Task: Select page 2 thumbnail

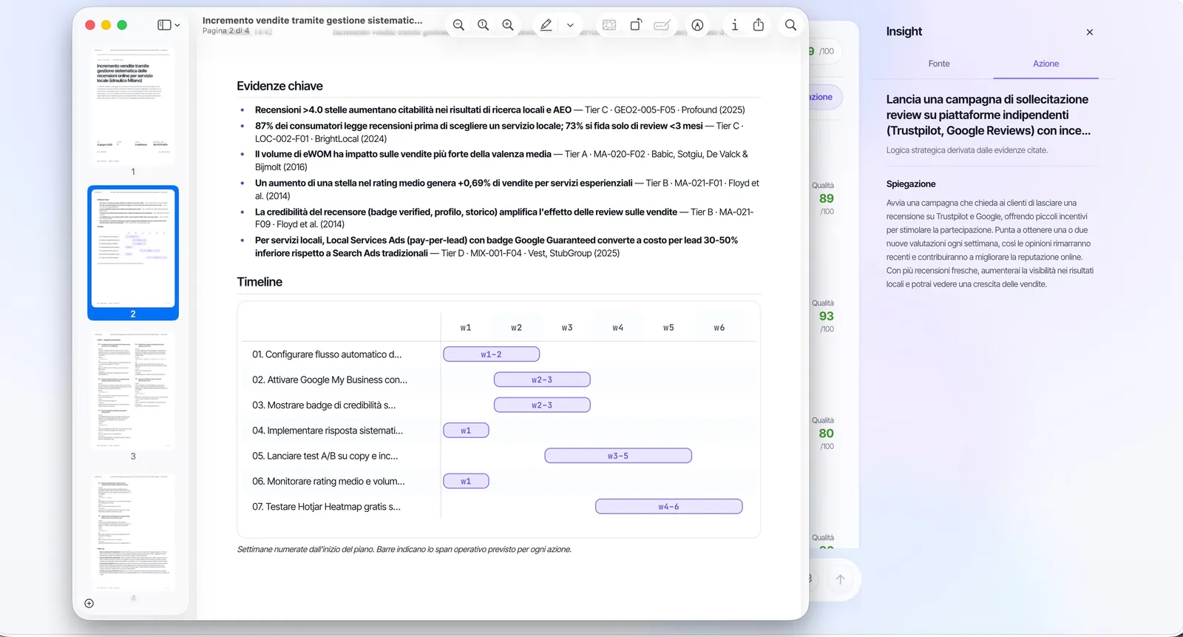Action: point(133,249)
